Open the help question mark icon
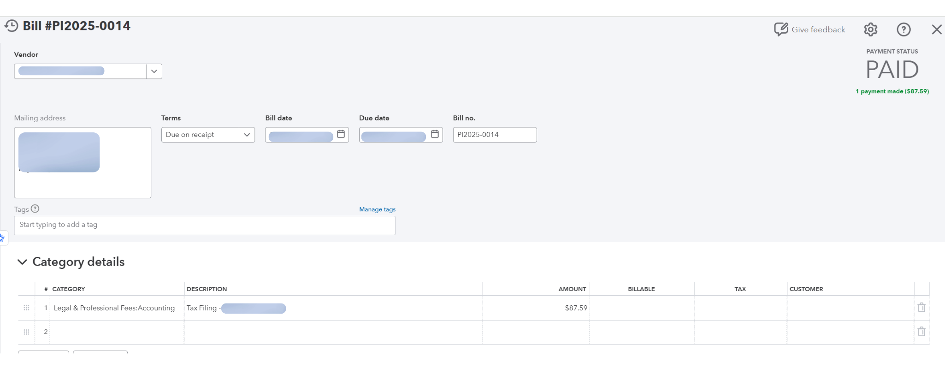The width and height of the screenshot is (945, 369). (904, 30)
